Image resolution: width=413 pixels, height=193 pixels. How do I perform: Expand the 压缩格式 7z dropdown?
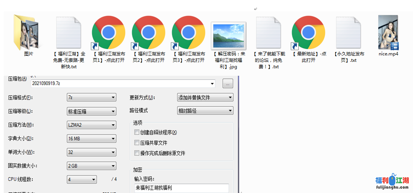[x=91, y=98]
